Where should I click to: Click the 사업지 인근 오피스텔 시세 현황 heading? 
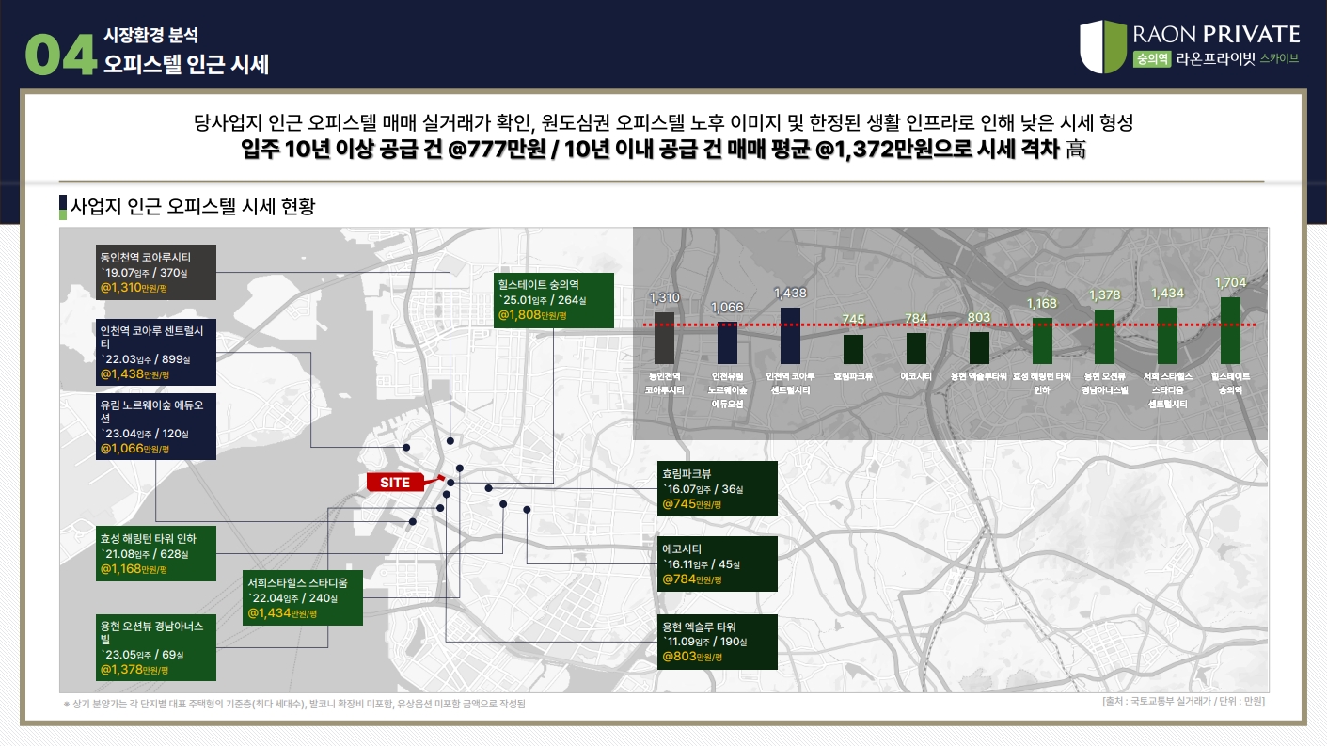click(x=193, y=207)
